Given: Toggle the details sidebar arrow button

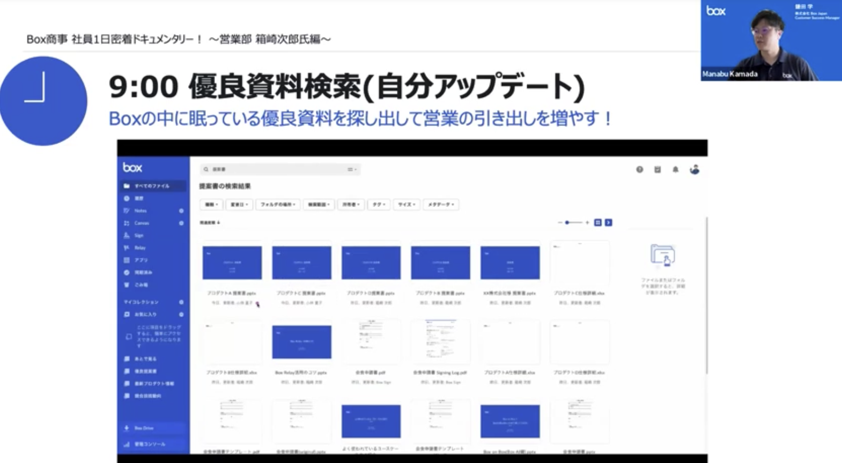Looking at the screenshot, I should 608,222.
